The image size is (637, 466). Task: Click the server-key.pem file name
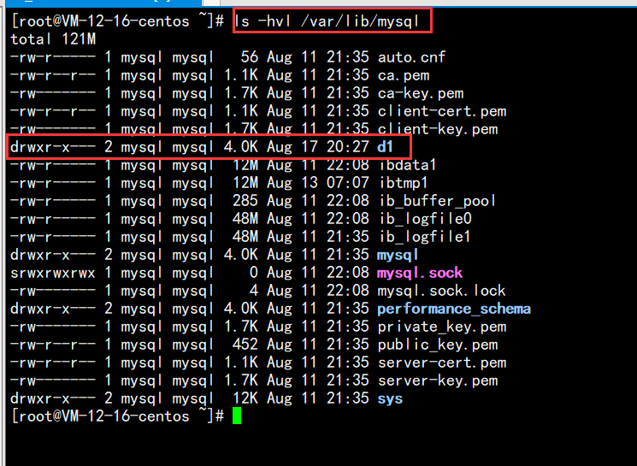point(438,380)
